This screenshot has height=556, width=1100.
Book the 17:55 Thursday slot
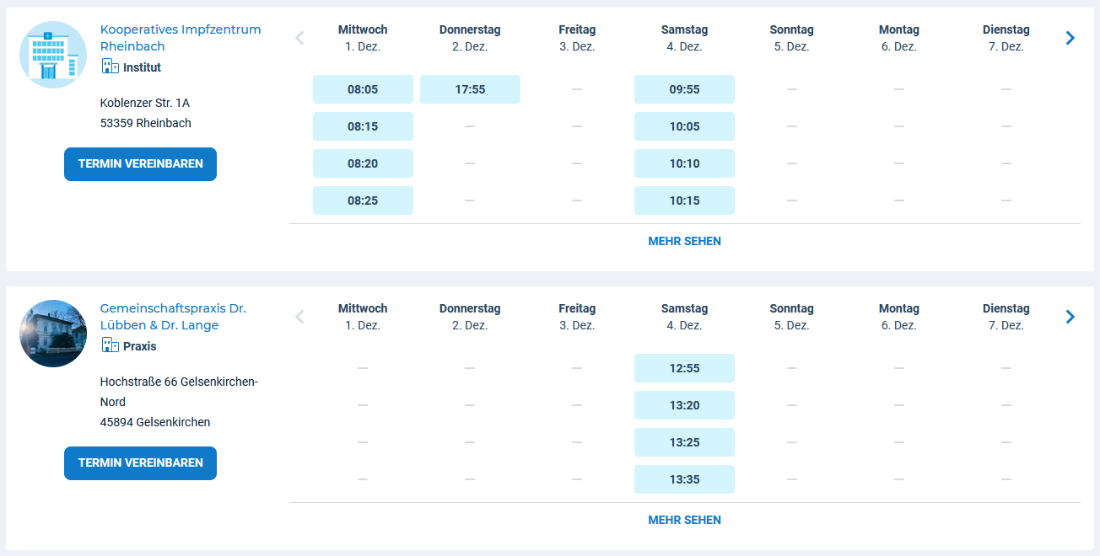point(470,89)
